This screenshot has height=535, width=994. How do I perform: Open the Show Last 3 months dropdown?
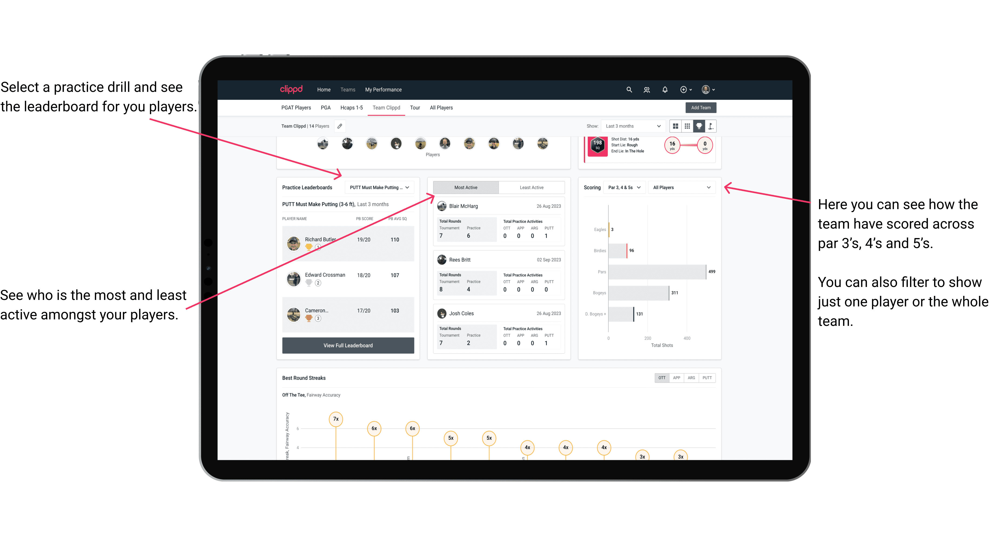coord(632,126)
